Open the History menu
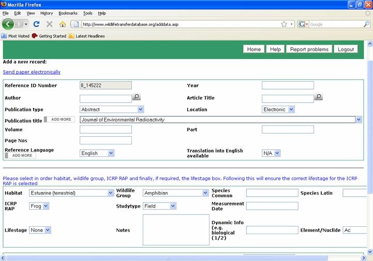 (x=47, y=13)
